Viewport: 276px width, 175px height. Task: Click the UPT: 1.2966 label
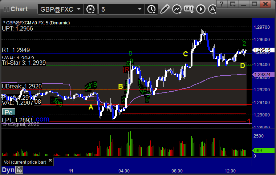tap(17, 29)
